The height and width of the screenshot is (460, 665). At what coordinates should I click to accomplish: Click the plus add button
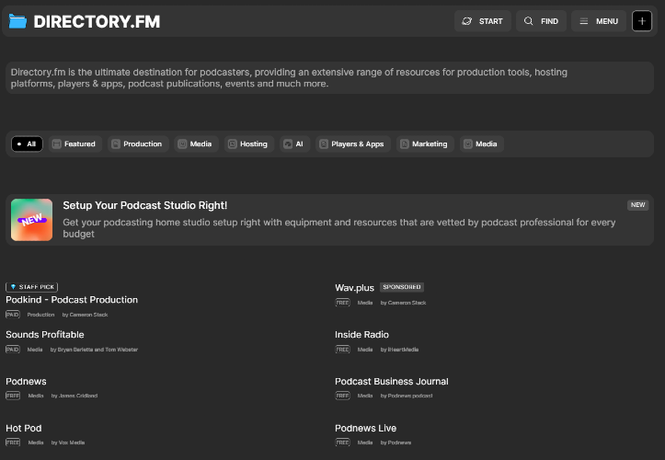coord(642,21)
